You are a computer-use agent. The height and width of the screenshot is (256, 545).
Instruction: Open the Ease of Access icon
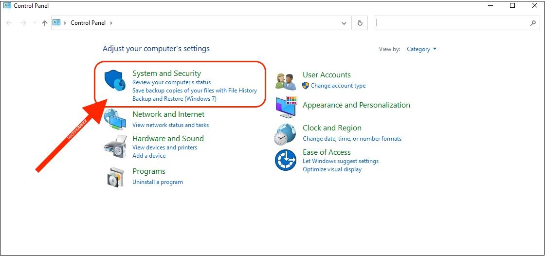pos(285,160)
